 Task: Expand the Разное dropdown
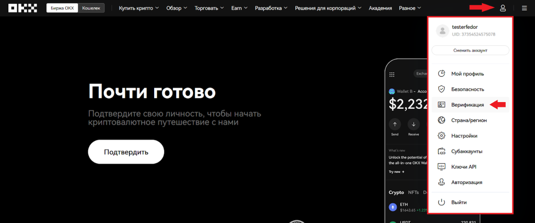410,8
